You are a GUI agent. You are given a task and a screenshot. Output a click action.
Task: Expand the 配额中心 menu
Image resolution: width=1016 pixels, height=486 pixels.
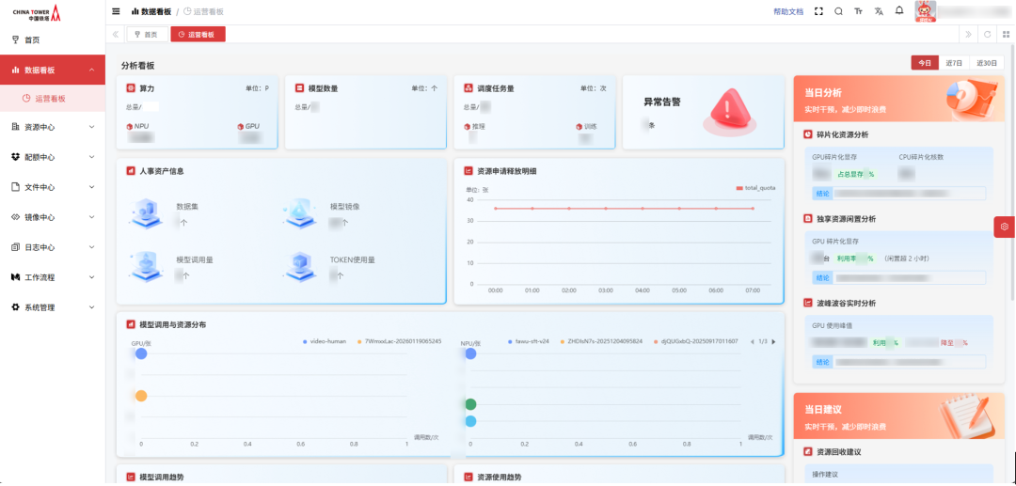point(53,157)
